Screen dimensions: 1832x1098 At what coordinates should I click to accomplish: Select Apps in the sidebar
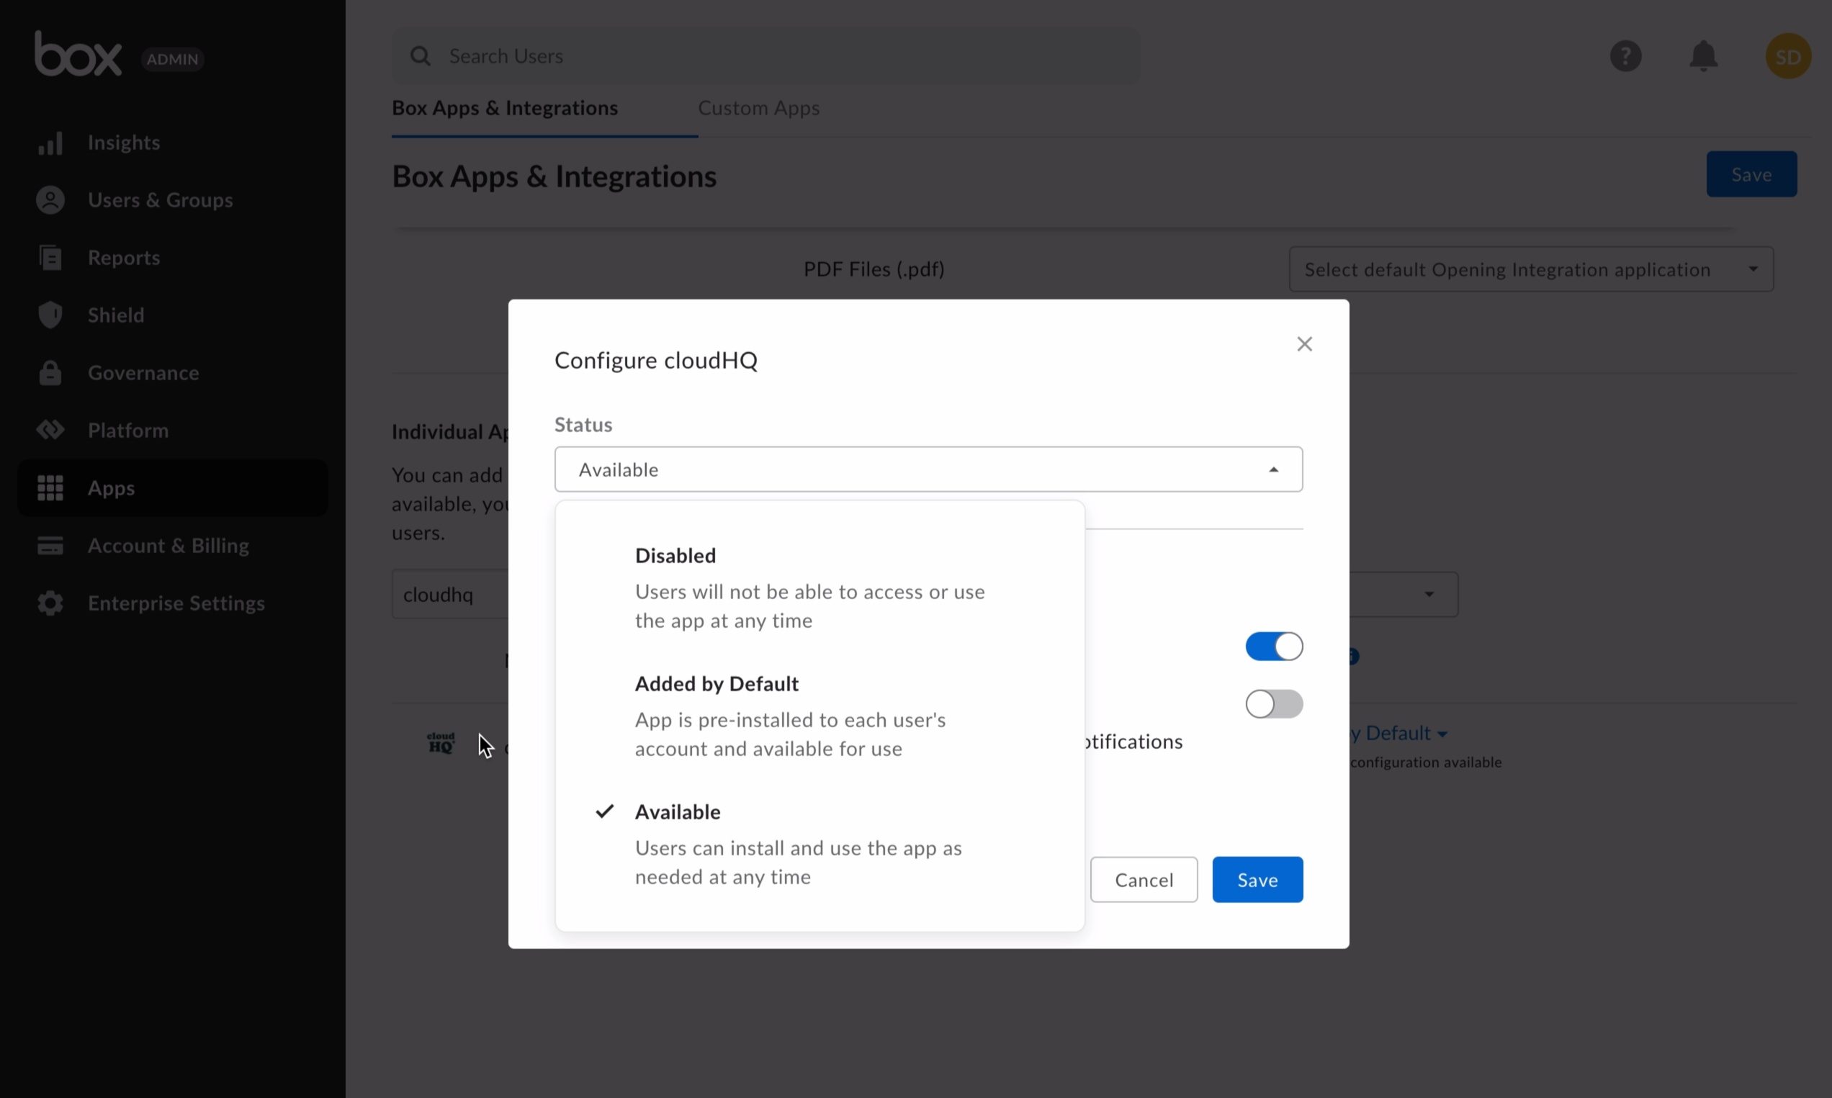172,488
